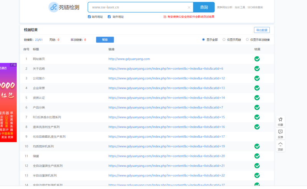Click the www.sw-laser.cn URL input field
Screen dimensions: 307x189
pyautogui.click(x=138, y=7)
